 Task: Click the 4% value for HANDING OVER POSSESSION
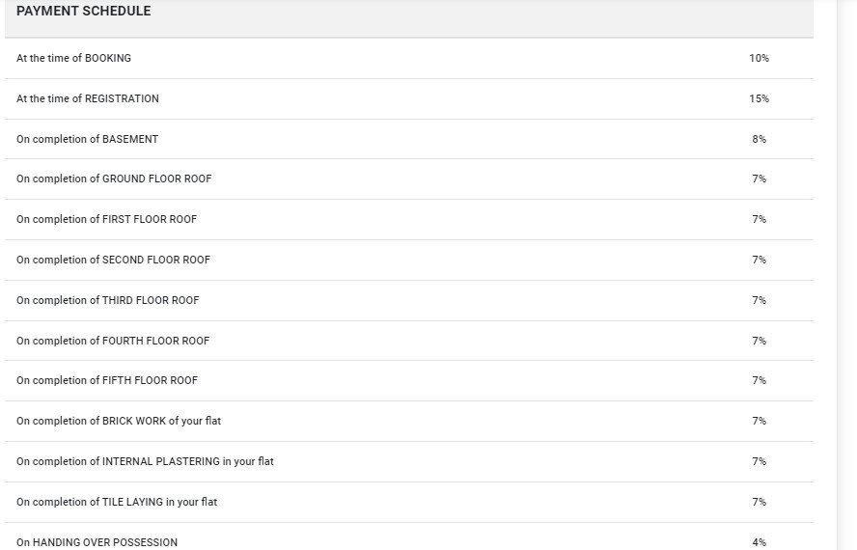coord(759,542)
